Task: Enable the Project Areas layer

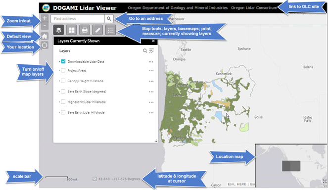Action: pyautogui.click(x=63, y=70)
